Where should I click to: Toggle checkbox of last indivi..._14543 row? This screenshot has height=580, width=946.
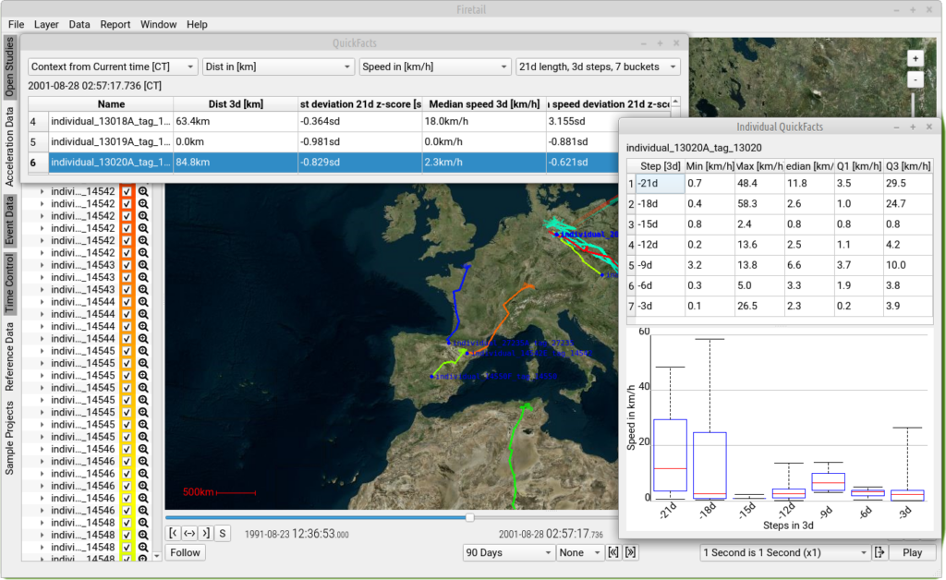[127, 289]
